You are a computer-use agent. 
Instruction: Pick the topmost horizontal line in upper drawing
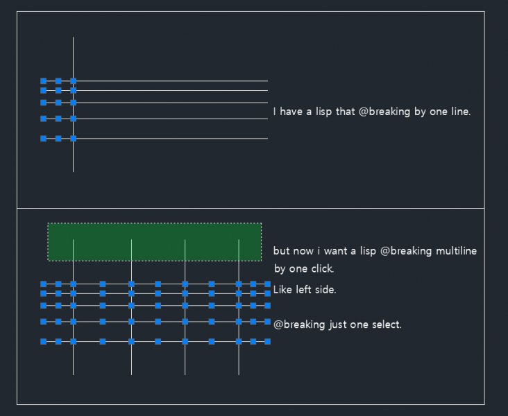pos(173,81)
